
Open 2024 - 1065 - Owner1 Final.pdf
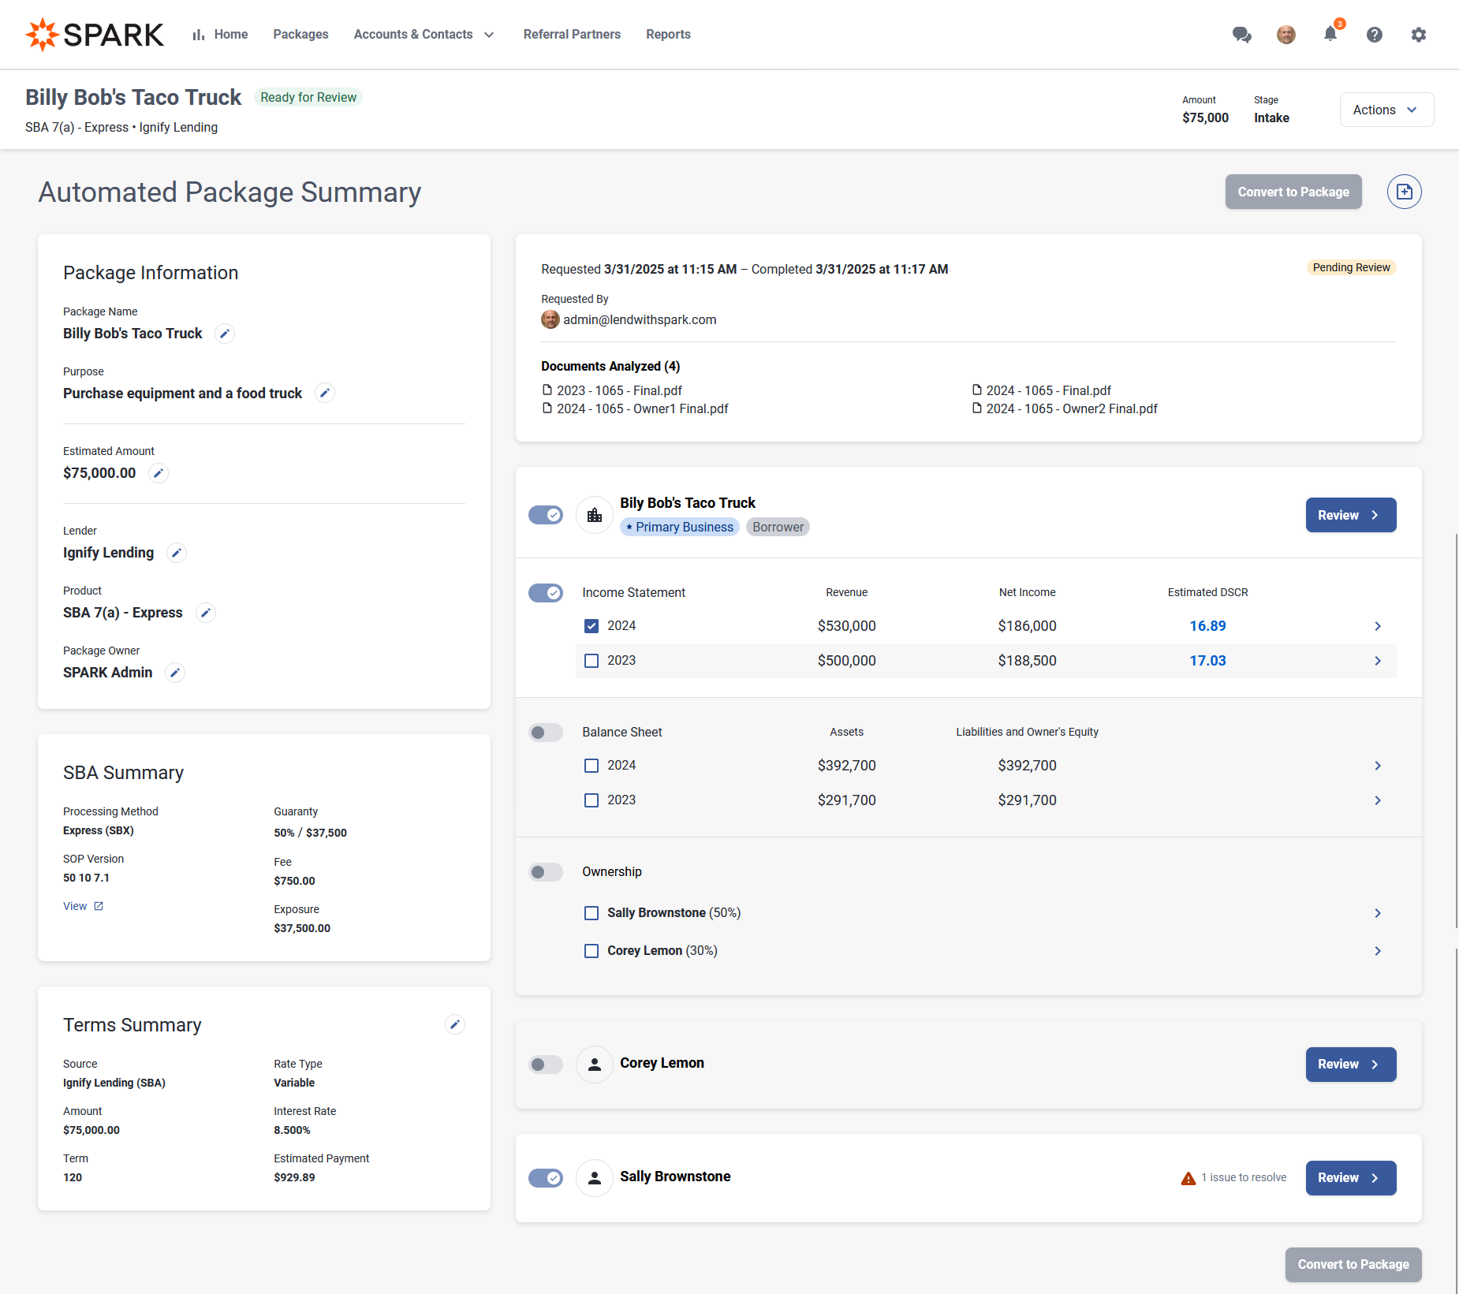coord(635,408)
